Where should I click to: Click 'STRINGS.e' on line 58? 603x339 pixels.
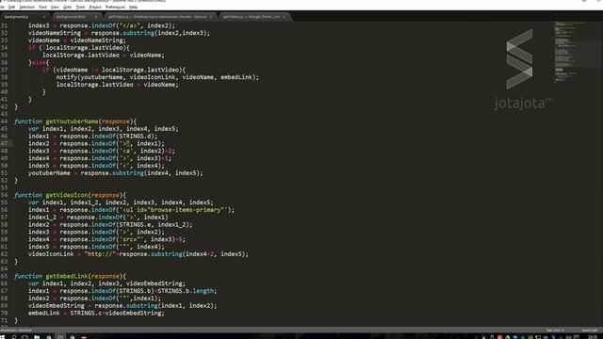point(135,225)
